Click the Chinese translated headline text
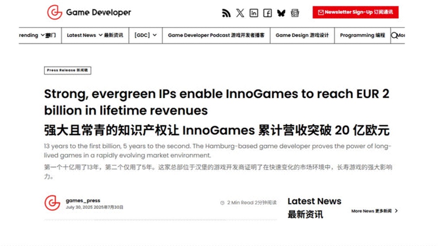 [217, 130]
